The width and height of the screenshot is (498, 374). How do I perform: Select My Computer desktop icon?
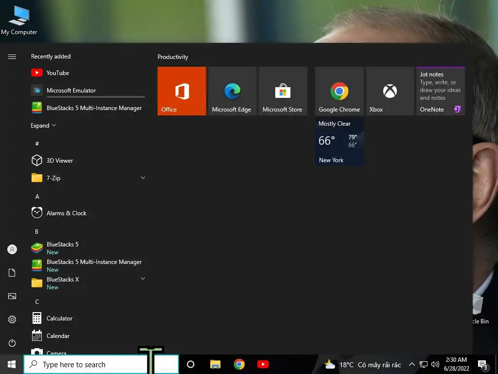[x=19, y=20]
